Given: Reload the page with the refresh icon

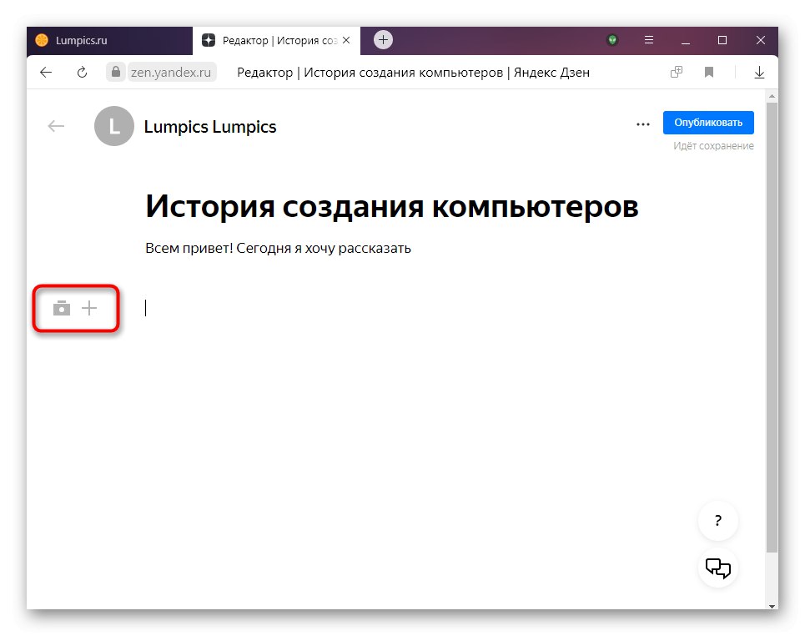Looking at the screenshot, I should (x=81, y=72).
